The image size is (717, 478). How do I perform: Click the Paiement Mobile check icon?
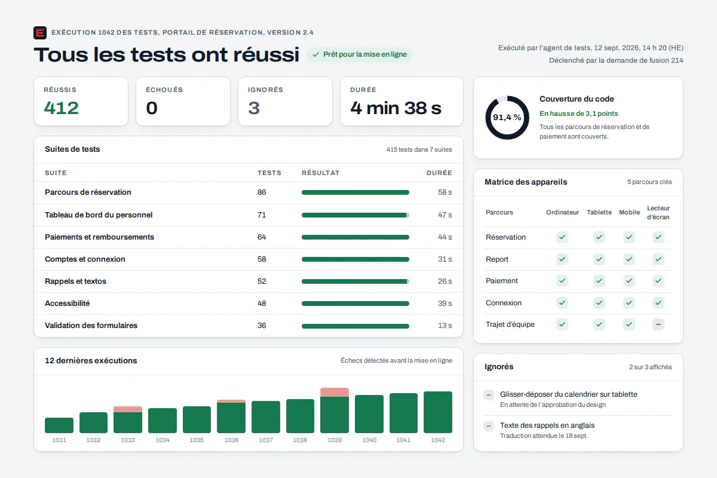[x=629, y=281]
